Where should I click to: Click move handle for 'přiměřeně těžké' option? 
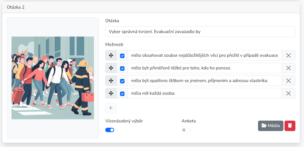(x=111, y=68)
